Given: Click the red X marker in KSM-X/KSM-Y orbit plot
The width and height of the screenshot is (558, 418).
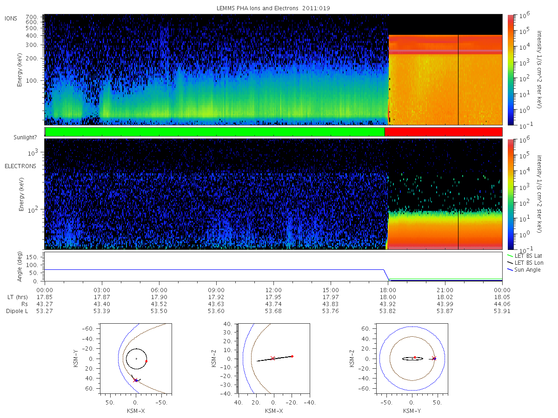Looking at the screenshot, I should click(136, 380).
